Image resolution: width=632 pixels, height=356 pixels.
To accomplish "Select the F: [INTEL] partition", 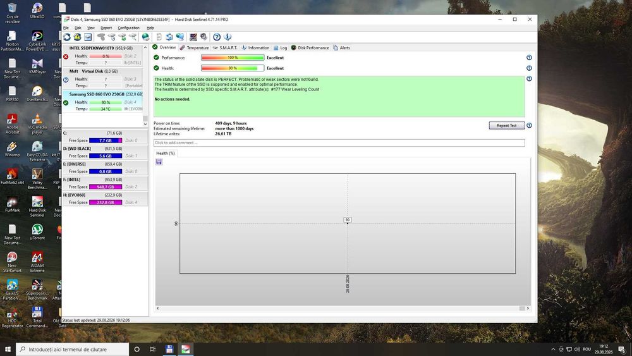I will point(105,183).
